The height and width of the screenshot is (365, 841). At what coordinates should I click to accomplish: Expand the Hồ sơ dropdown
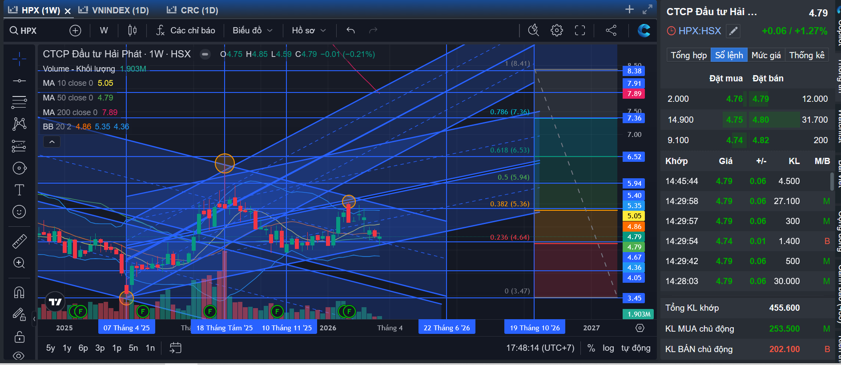pos(309,31)
